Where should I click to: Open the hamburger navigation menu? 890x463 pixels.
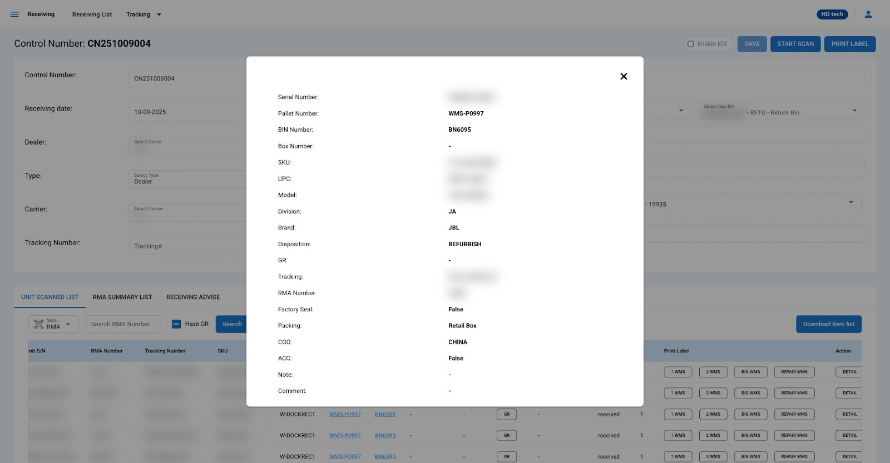click(14, 14)
